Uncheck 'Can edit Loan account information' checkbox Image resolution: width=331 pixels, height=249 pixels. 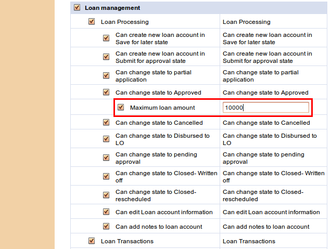(106, 212)
